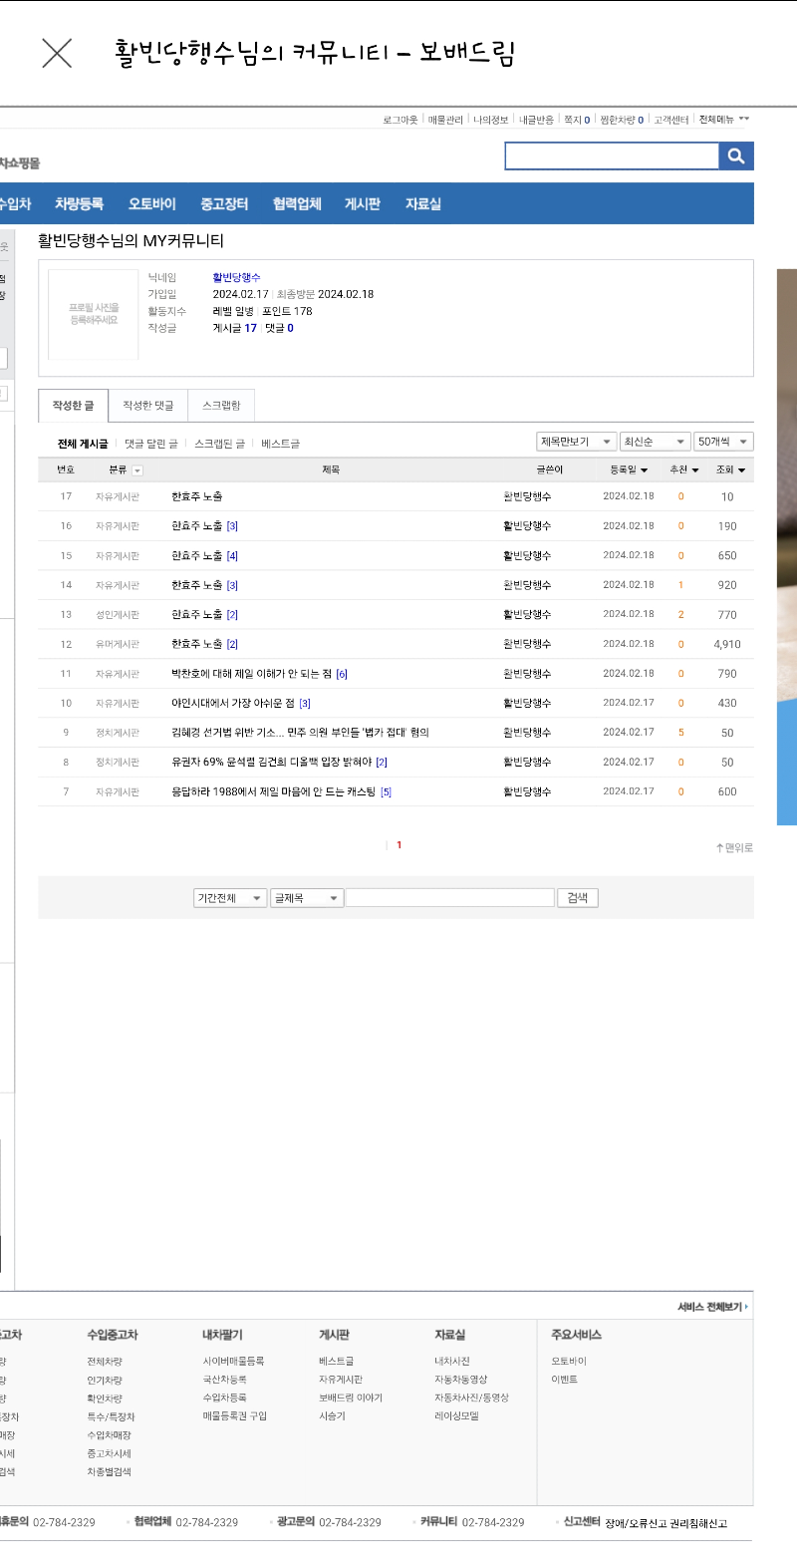Open 자료실 in the blue nav bar
Image resolution: width=797 pixels, height=1557 pixels.
click(423, 204)
